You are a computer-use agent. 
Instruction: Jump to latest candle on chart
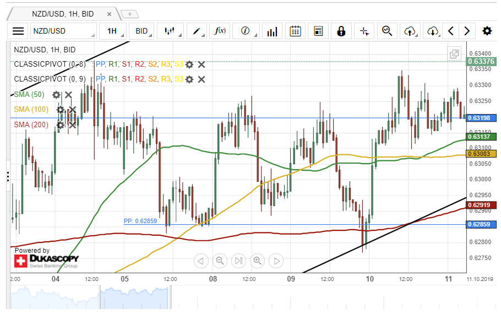pos(238,261)
